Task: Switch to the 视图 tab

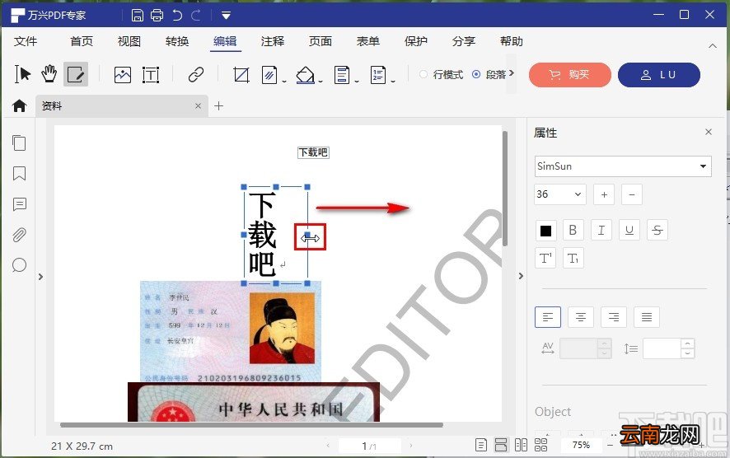Action: point(129,41)
